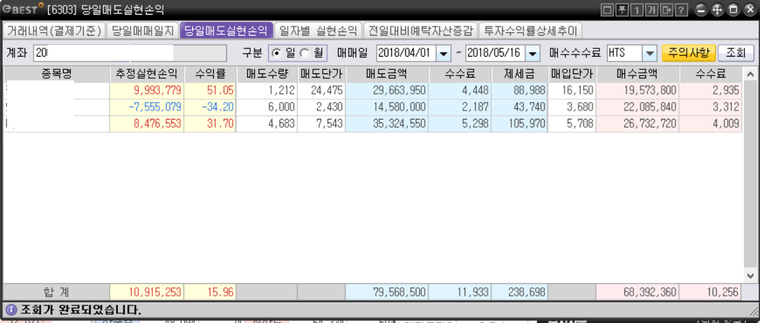The width and height of the screenshot is (760, 323).
Task: Open the end date 2018/05/16 calendar dropdown
Action: tap(533, 53)
